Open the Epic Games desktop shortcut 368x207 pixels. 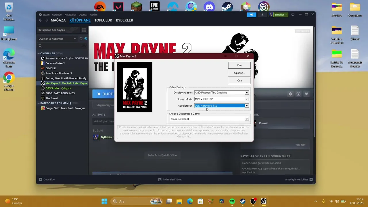pyautogui.click(x=155, y=6)
